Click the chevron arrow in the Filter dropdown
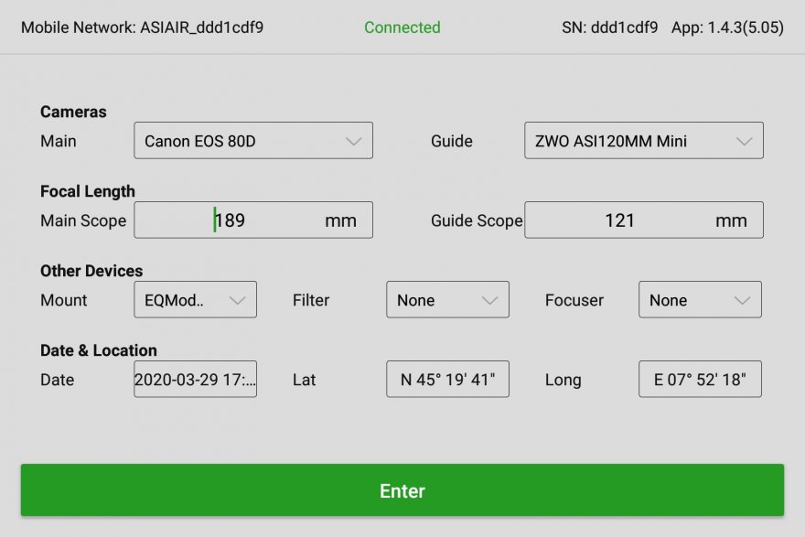This screenshot has height=537, width=805. pos(489,300)
